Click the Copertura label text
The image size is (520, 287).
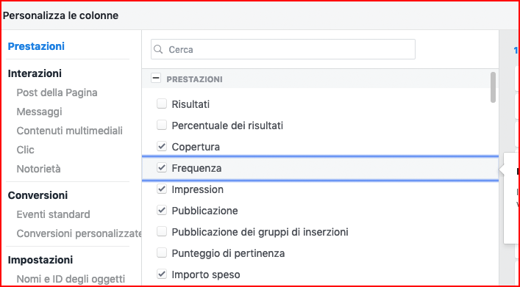point(196,147)
